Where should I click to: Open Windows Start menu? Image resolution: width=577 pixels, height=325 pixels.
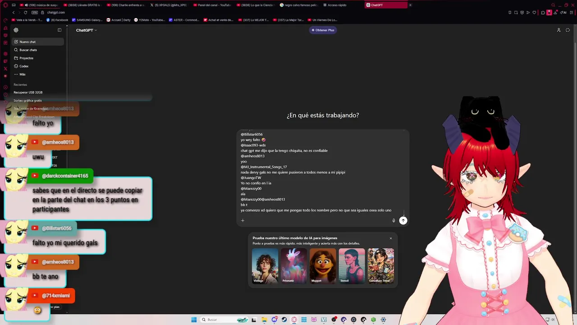[x=194, y=320]
